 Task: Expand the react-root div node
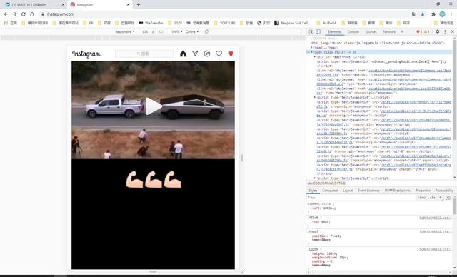[x=315, y=57]
